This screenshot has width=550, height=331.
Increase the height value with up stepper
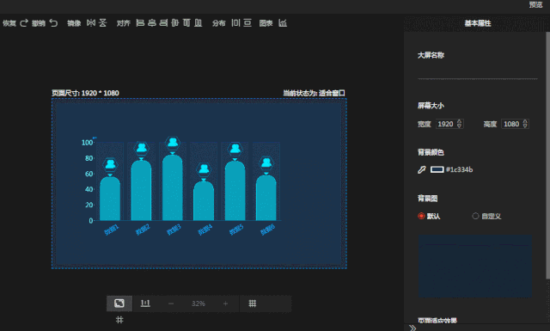coord(525,121)
